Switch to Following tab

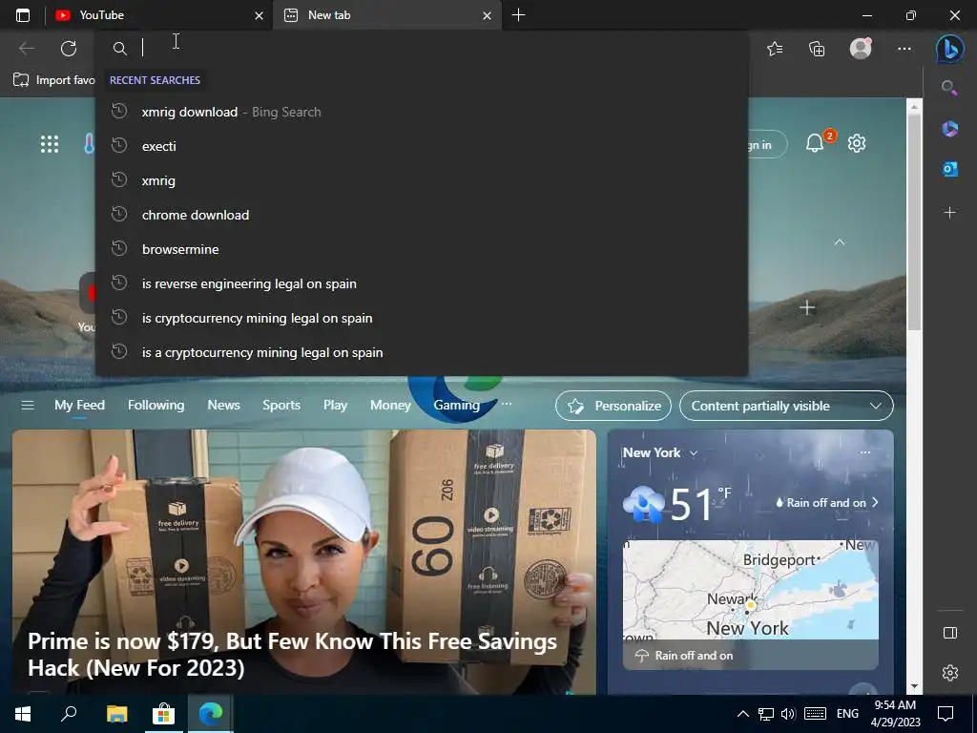[156, 405]
